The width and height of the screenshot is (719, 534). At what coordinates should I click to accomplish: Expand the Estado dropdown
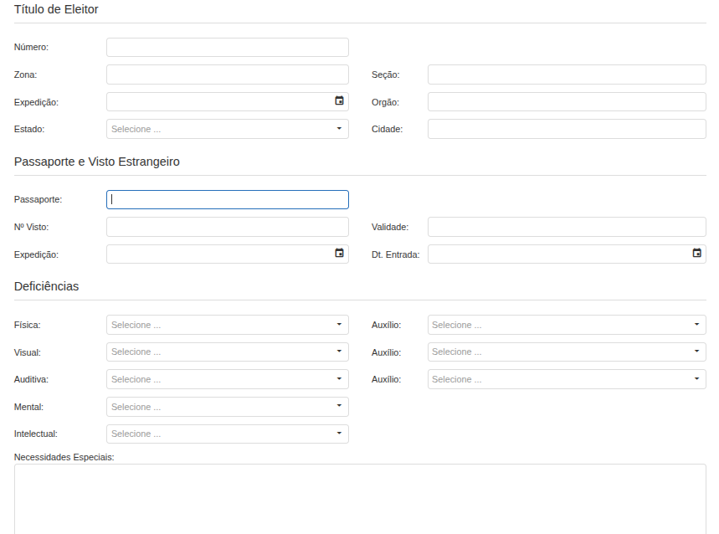tap(227, 129)
